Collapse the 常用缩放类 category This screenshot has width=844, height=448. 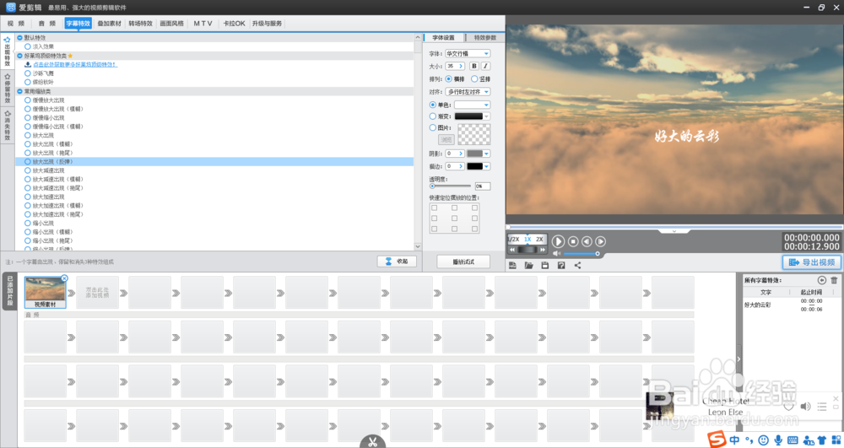[x=20, y=91]
